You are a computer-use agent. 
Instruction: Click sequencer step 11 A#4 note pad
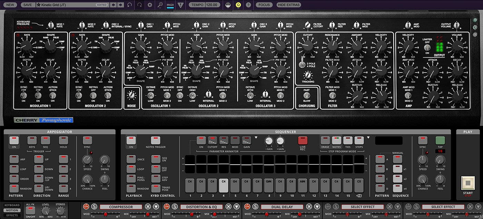pos(303,185)
